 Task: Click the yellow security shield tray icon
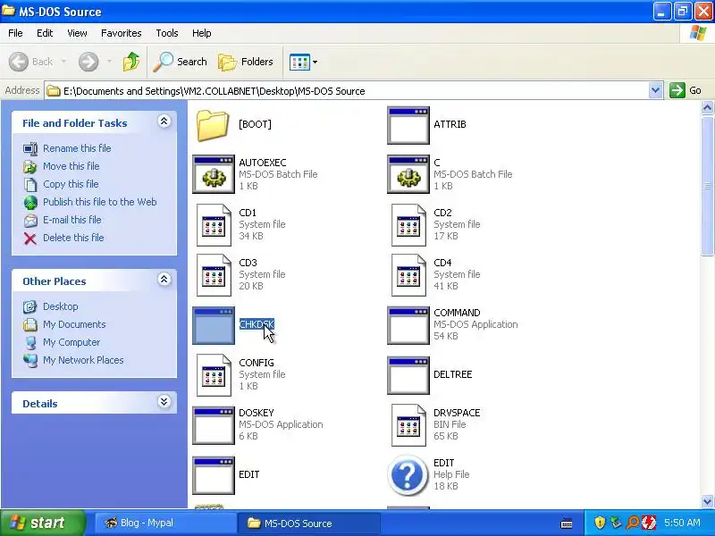[x=600, y=523]
